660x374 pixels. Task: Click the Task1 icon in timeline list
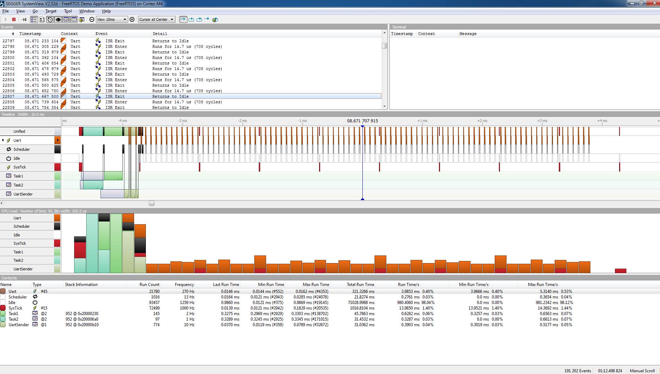[x=9, y=176]
